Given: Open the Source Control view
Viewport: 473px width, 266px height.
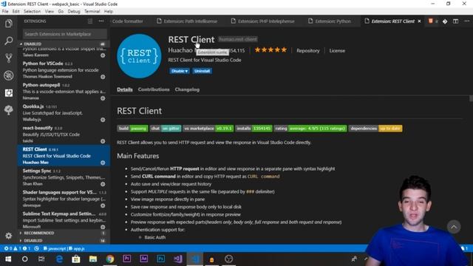Looking at the screenshot, I should point(8,58).
